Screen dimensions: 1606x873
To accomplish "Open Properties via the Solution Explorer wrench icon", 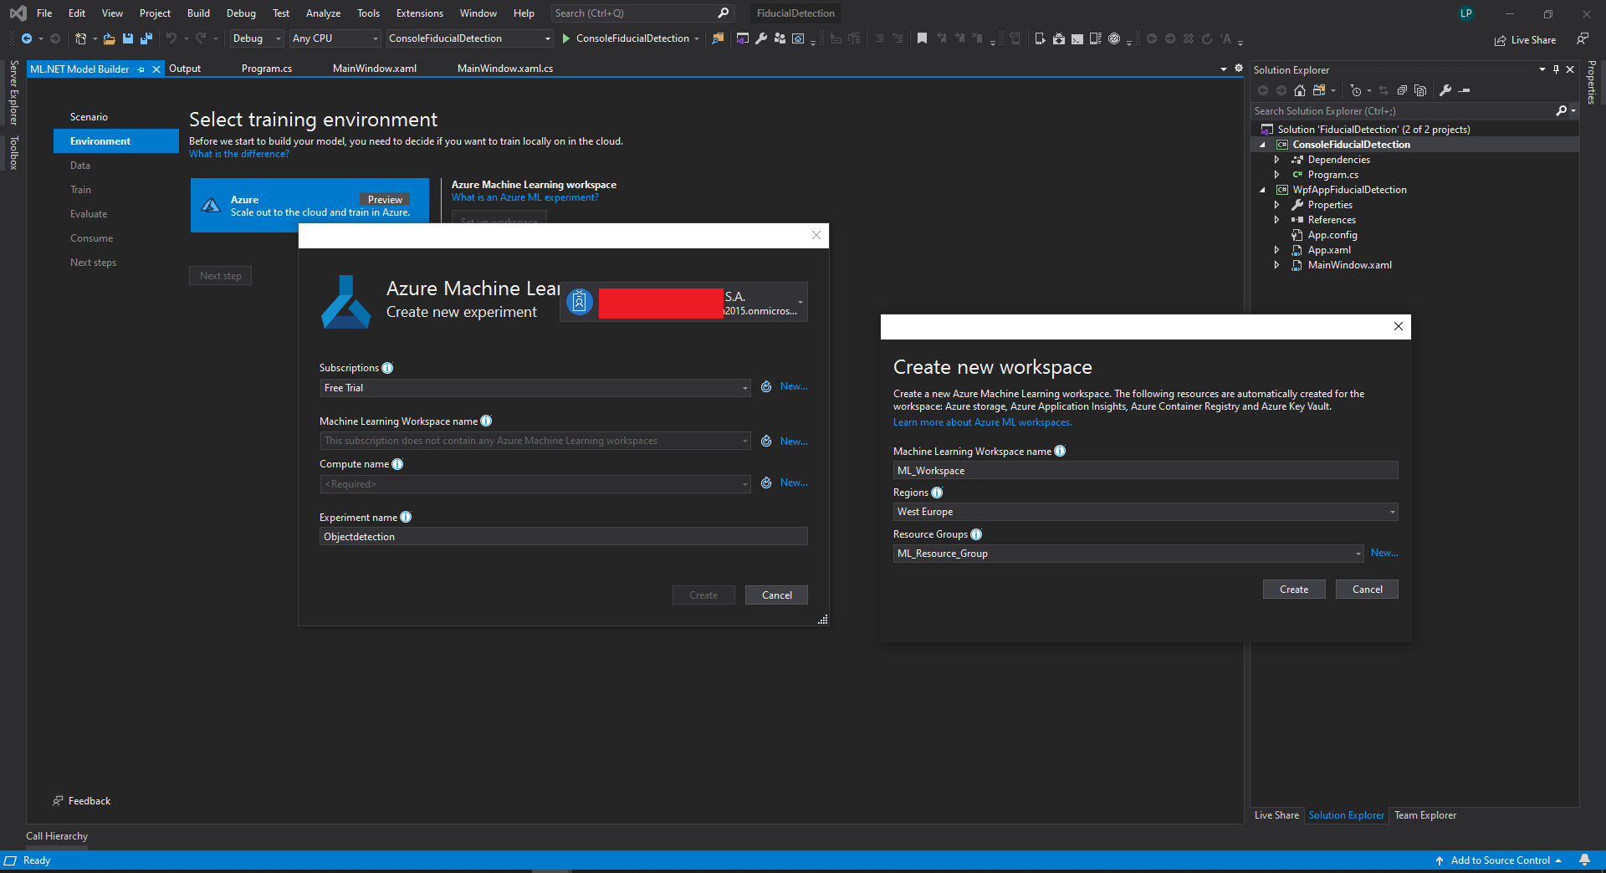I will (x=1445, y=90).
